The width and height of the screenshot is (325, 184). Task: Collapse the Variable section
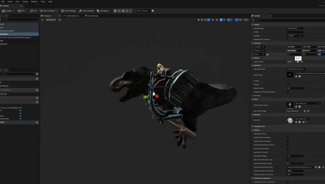tap(252, 25)
